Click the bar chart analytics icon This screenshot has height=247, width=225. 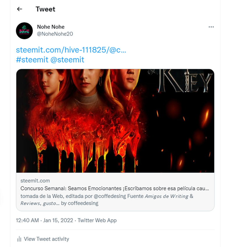pos(19,239)
